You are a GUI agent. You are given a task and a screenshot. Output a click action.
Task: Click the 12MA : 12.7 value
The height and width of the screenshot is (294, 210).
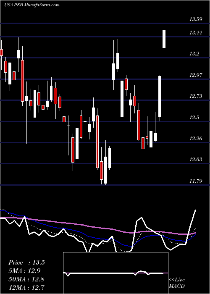click(x=26, y=287)
